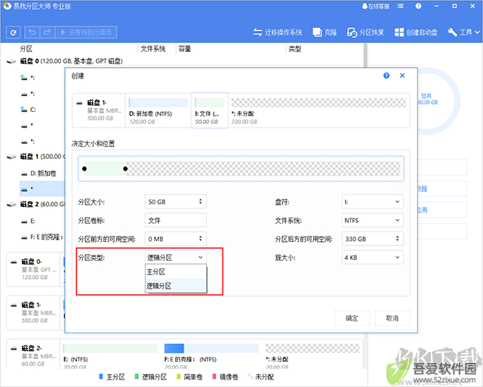Image resolution: width=483 pixels, height=387 pixels.
Task: Open the 盘符 drive letter dropdown
Action: tap(372, 202)
